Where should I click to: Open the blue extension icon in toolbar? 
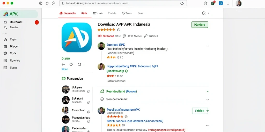point(221,3)
